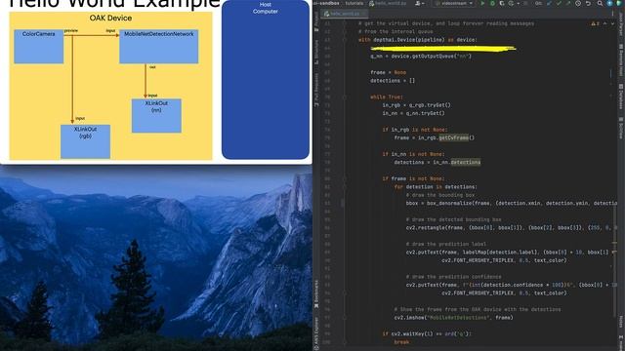Click the blue round updates icon in the toolbar

click(x=609, y=3)
